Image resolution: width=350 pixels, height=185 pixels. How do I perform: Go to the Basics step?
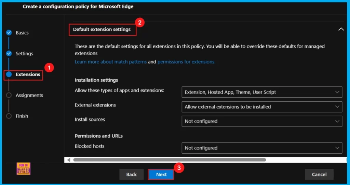coord(22,33)
